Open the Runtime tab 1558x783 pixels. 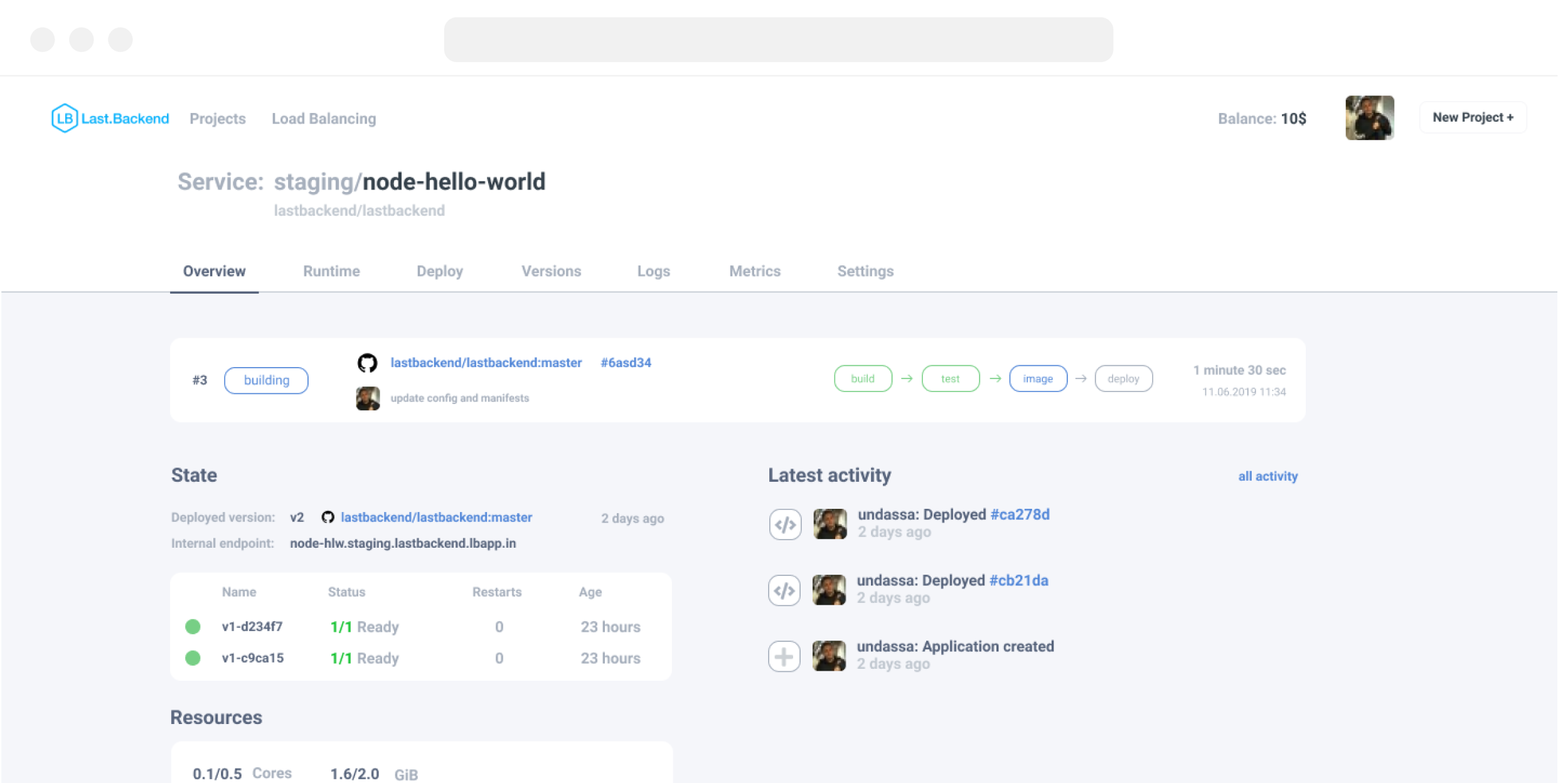pos(331,270)
